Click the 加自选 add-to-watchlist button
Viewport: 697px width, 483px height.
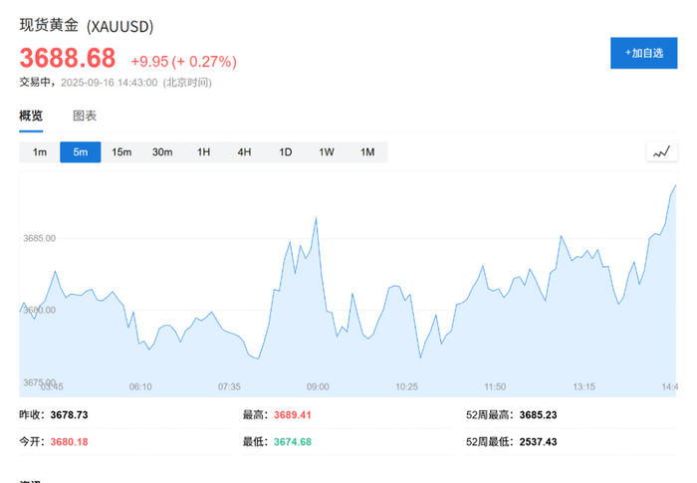point(643,53)
